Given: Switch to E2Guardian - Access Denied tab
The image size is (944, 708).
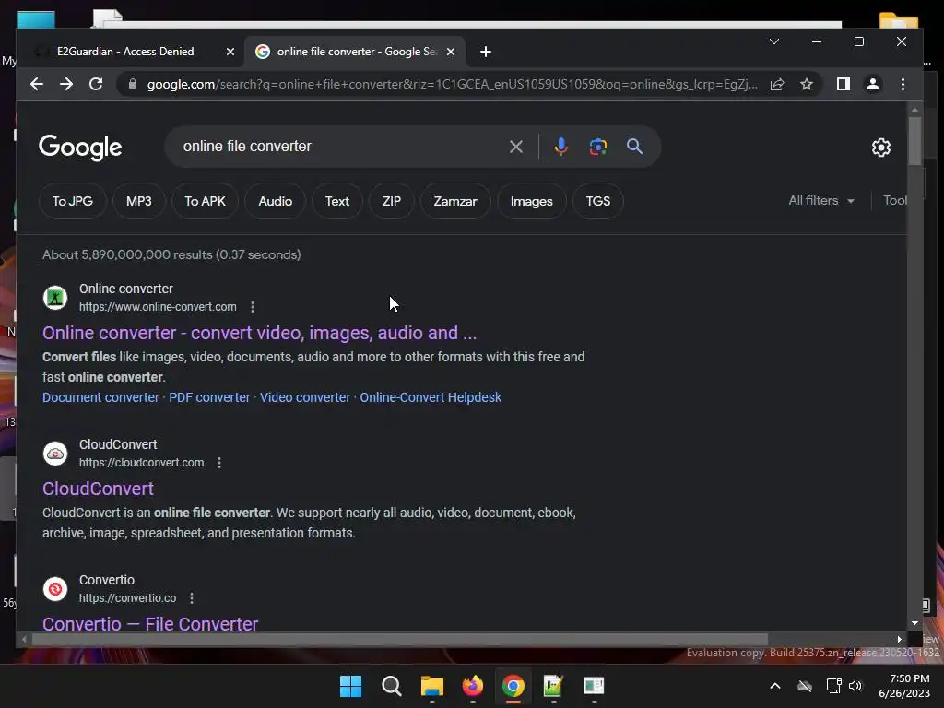Looking at the screenshot, I should pyautogui.click(x=125, y=52).
